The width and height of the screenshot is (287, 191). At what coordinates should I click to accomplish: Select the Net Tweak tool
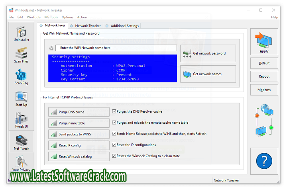[x=21, y=142]
